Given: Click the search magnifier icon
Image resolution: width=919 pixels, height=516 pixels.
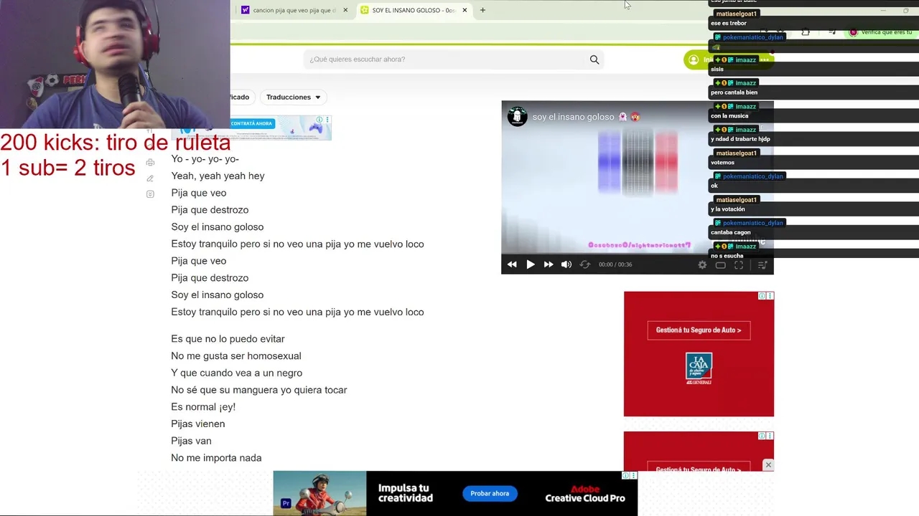Looking at the screenshot, I should pyautogui.click(x=594, y=59).
